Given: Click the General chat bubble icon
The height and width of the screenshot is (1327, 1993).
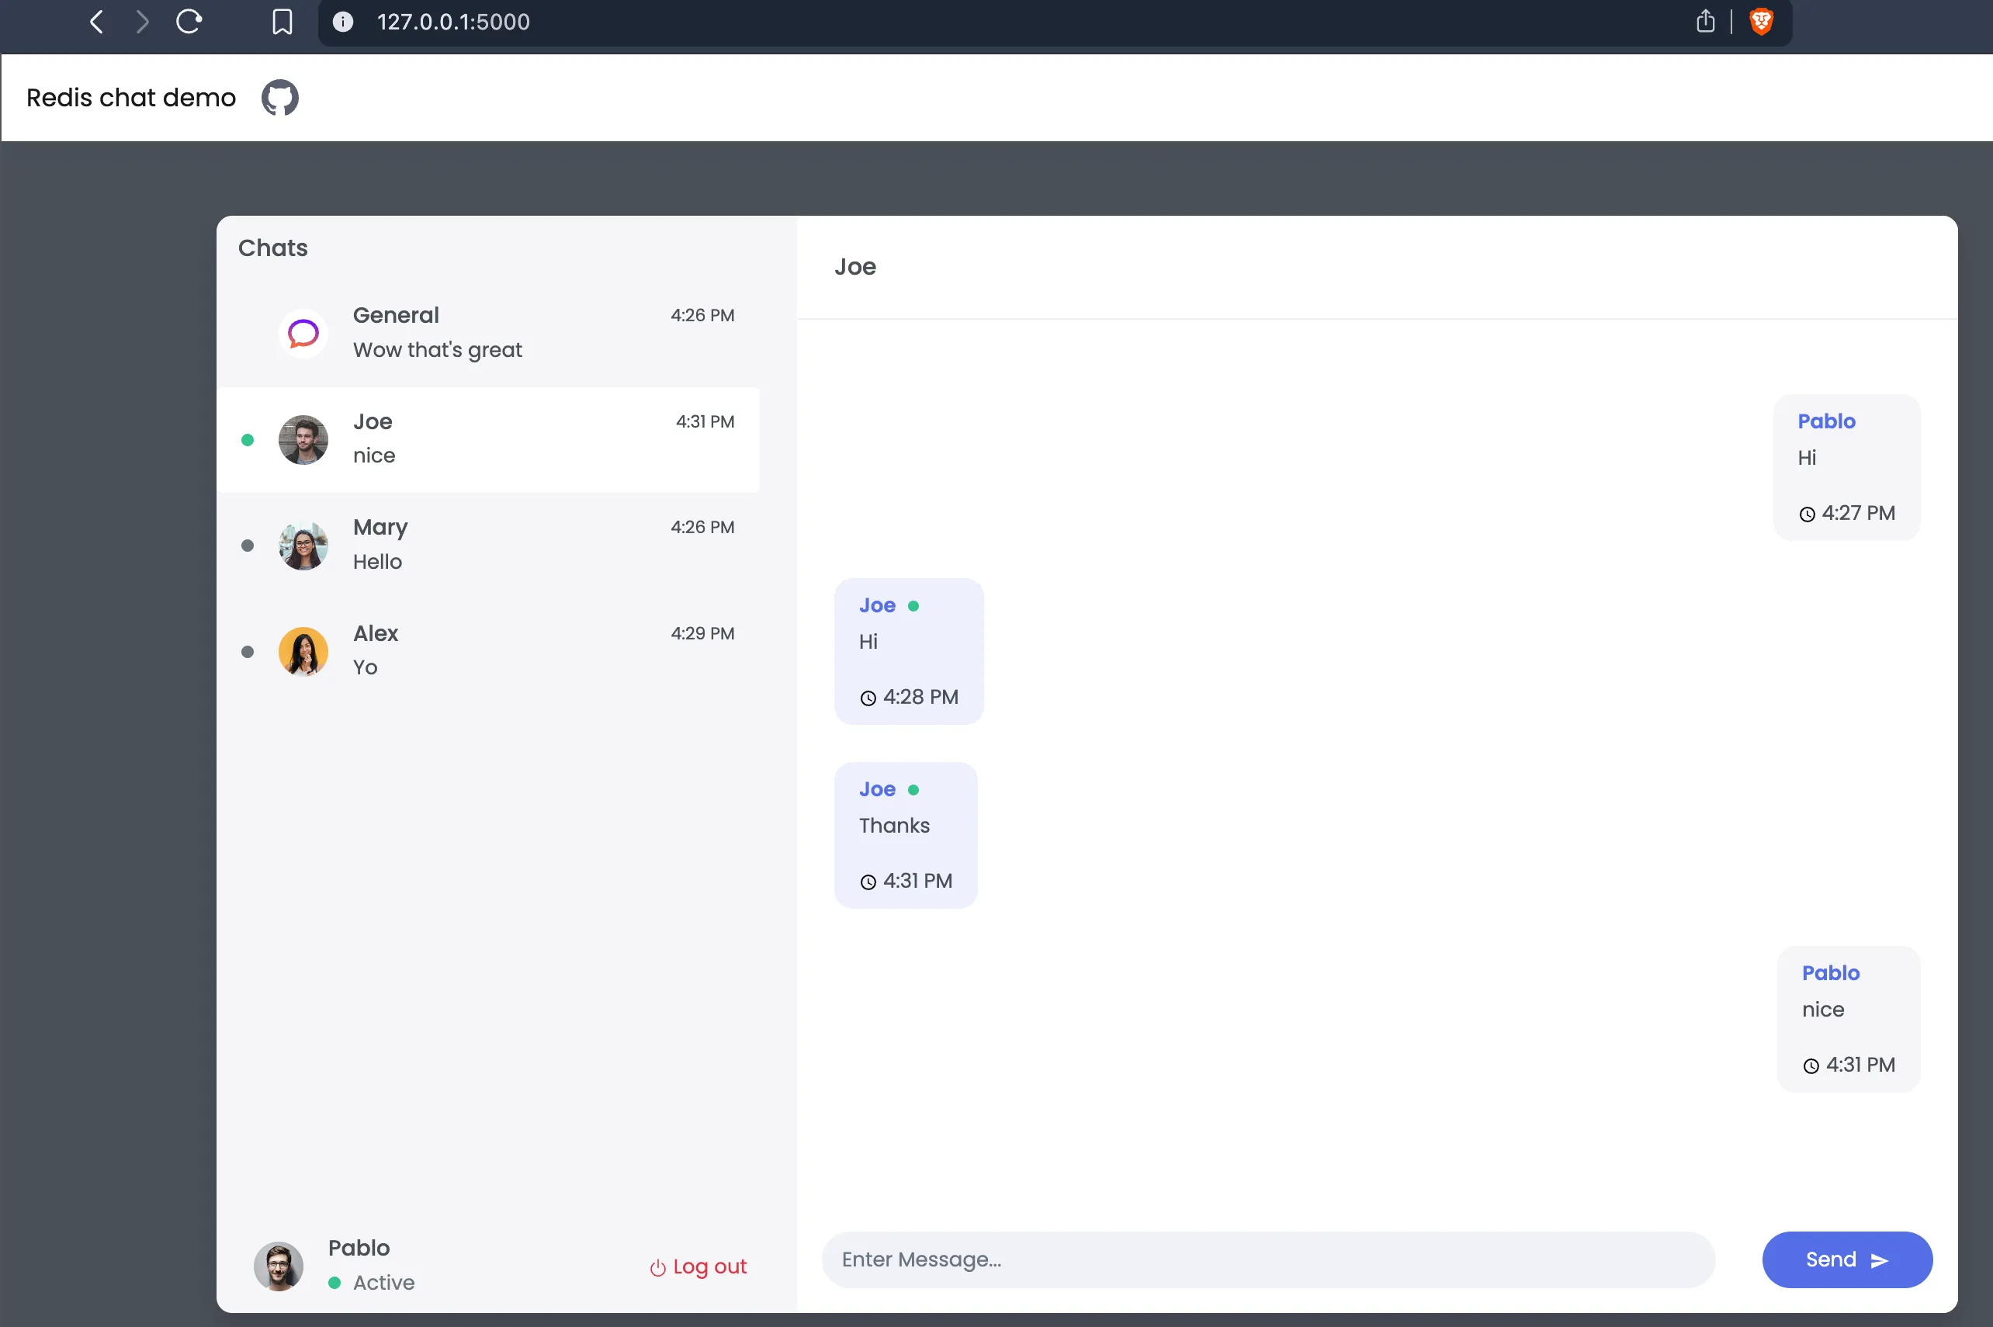Looking at the screenshot, I should 303,334.
